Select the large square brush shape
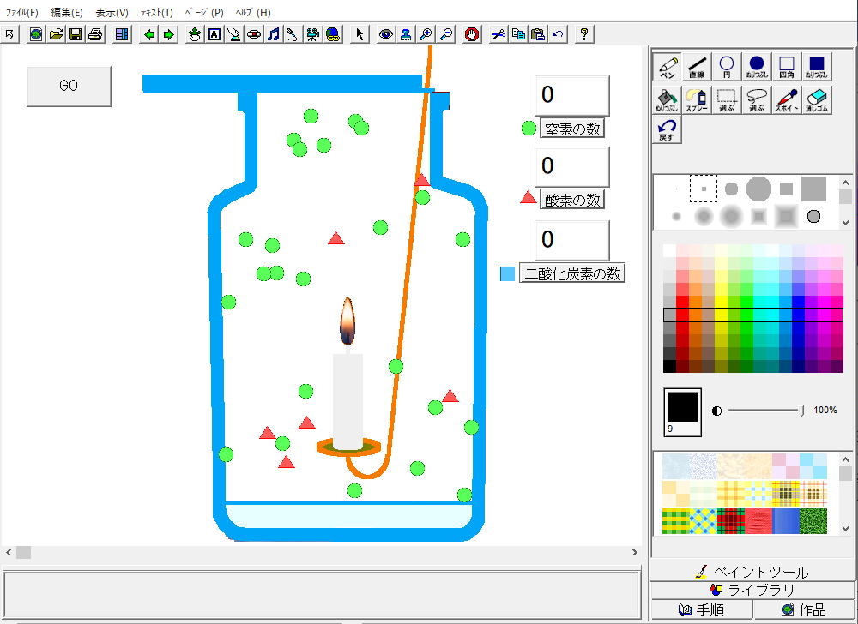Viewport: 858px width, 624px height. [813, 189]
